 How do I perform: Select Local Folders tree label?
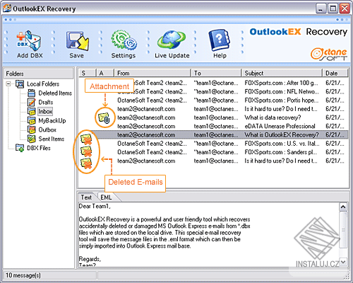coord(43,84)
